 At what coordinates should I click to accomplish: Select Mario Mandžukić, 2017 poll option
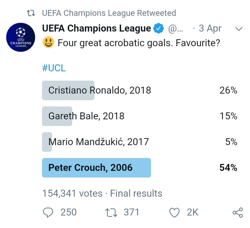click(x=98, y=142)
